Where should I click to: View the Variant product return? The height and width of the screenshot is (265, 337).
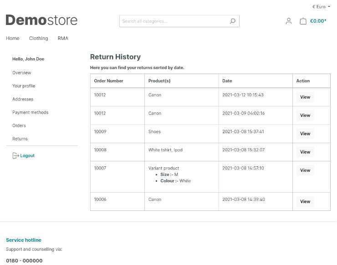(x=305, y=170)
